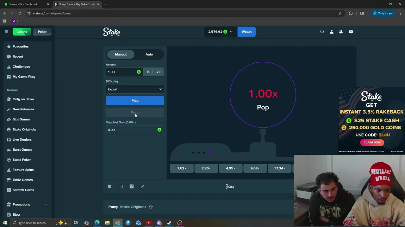This screenshot has width=405, height=227.
Task: Expand the Promotions sidebar section
Action: coord(46,204)
